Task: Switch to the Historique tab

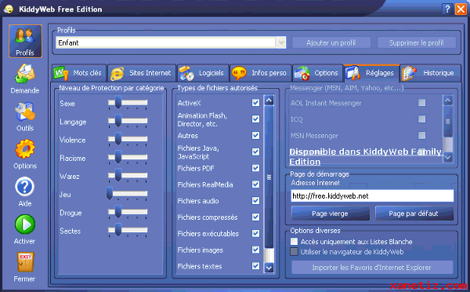Action: click(430, 73)
